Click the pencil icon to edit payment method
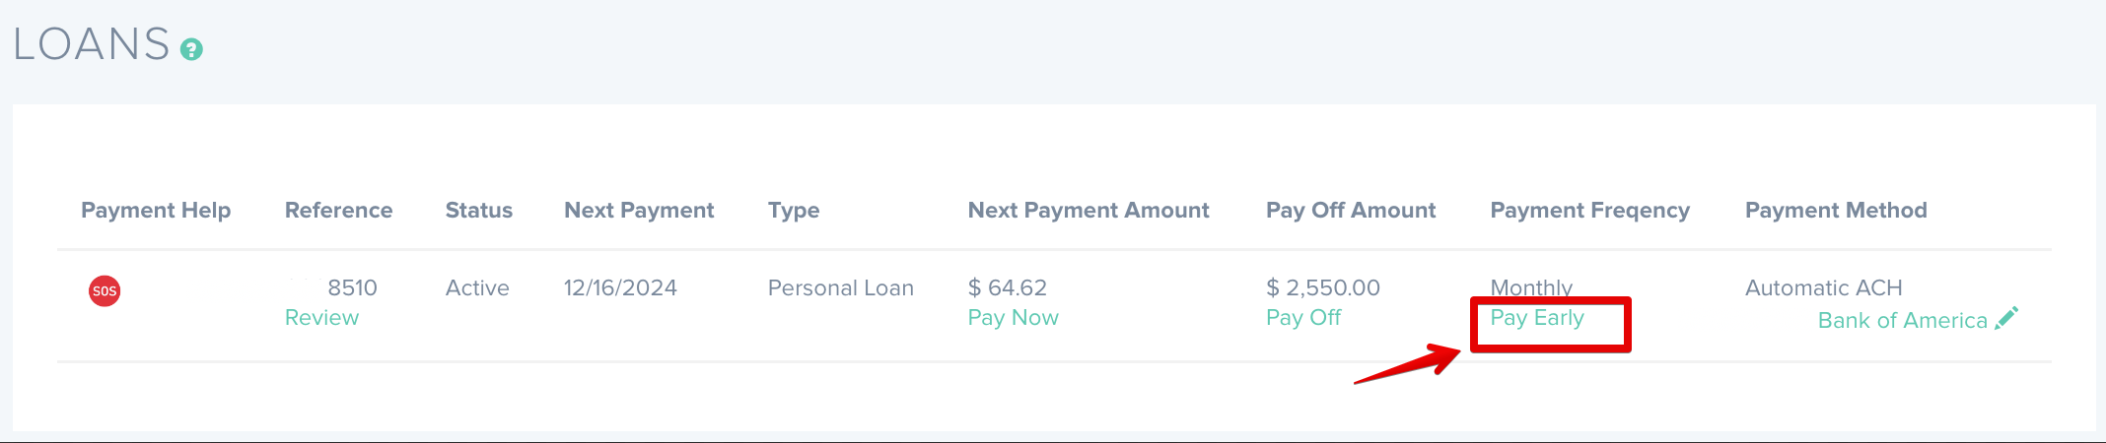2106x443 pixels. pyautogui.click(x=2006, y=318)
